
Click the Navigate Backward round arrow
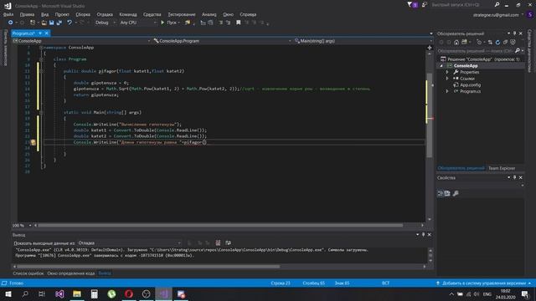pyautogui.click(x=11, y=23)
